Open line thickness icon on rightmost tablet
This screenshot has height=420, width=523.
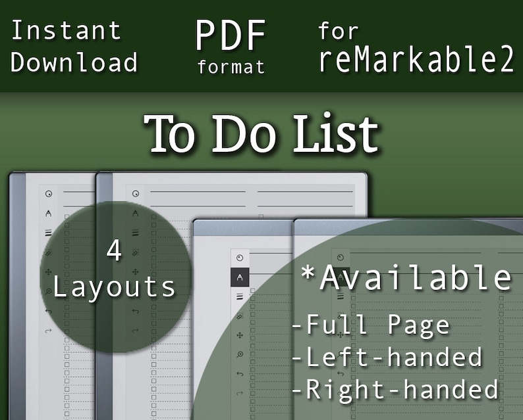click(x=341, y=296)
